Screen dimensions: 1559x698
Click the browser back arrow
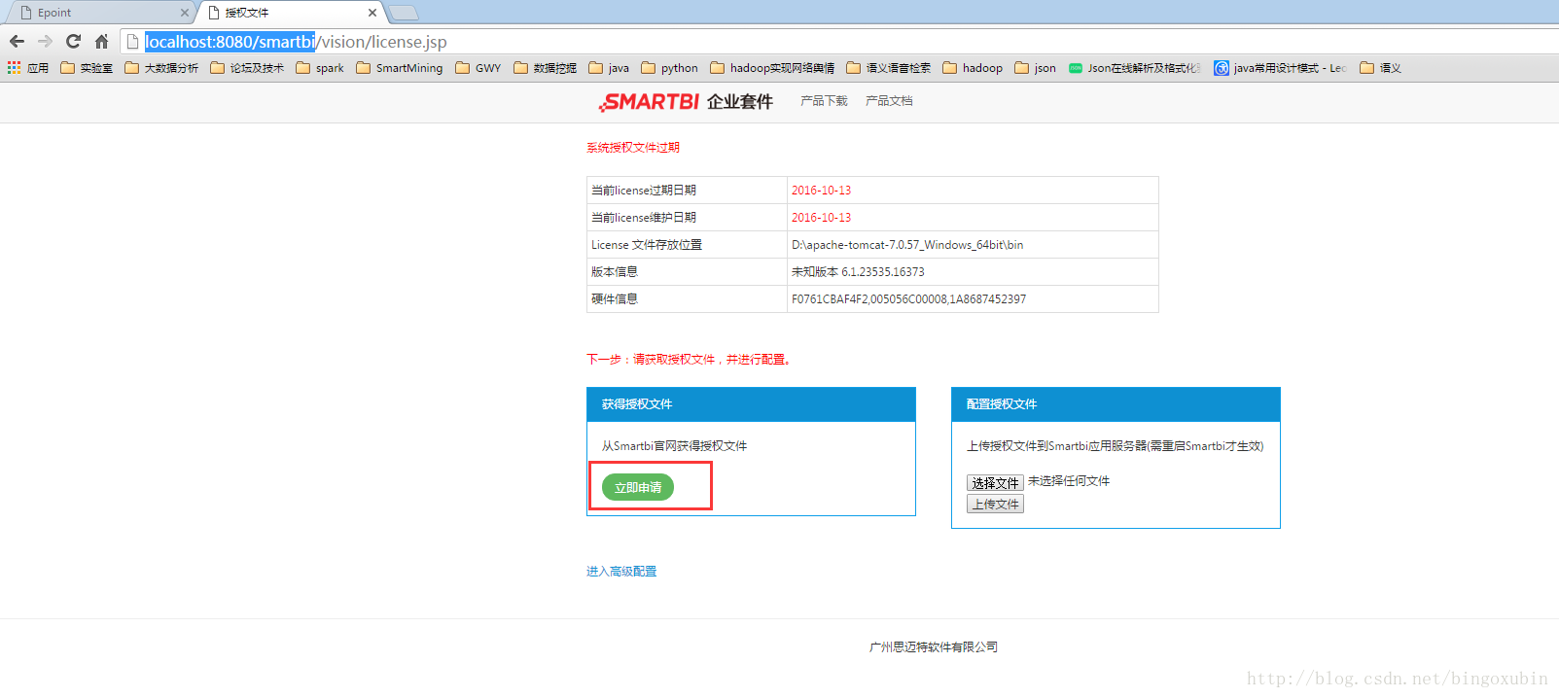click(x=17, y=41)
